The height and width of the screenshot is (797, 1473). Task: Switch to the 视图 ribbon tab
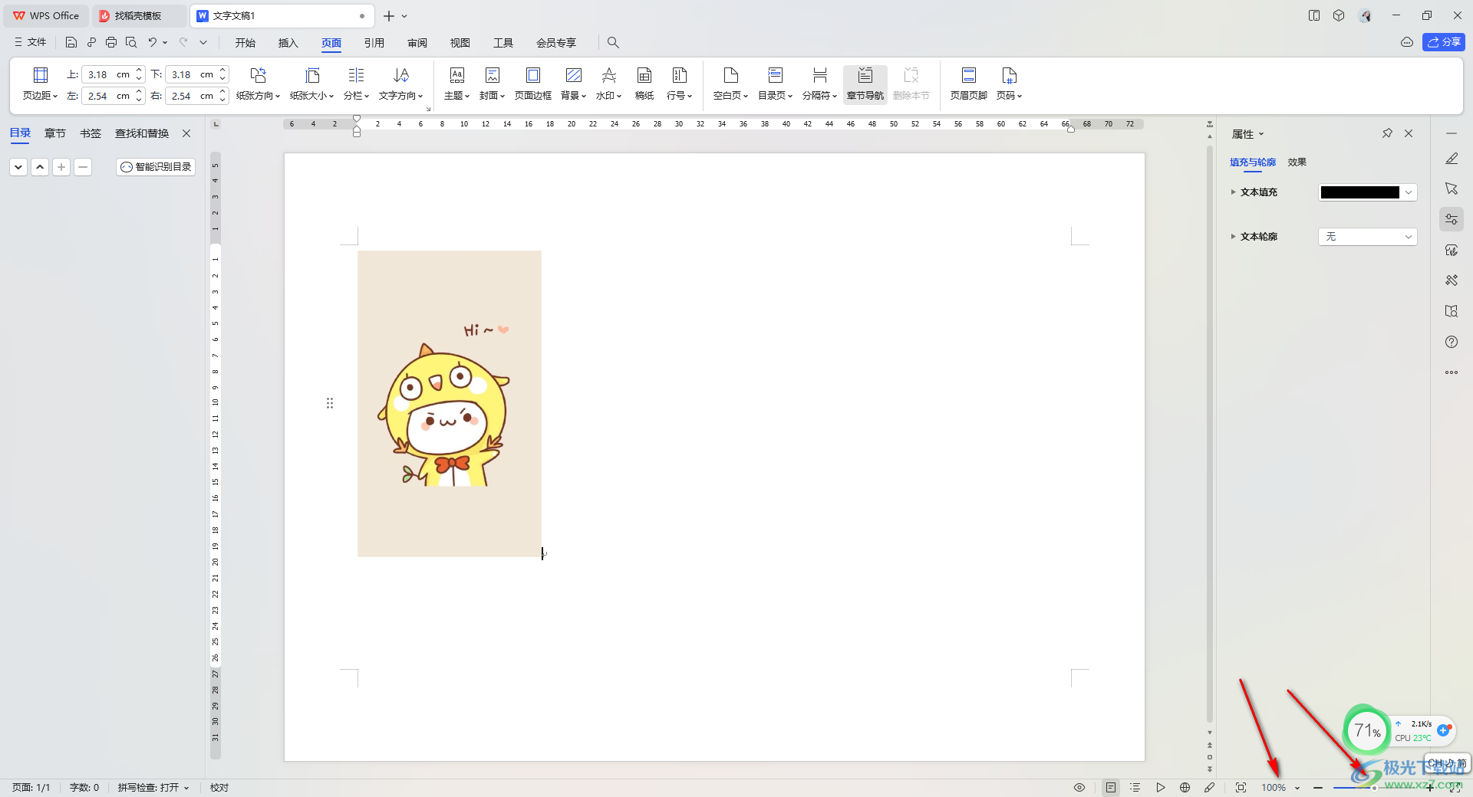pos(460,43)
